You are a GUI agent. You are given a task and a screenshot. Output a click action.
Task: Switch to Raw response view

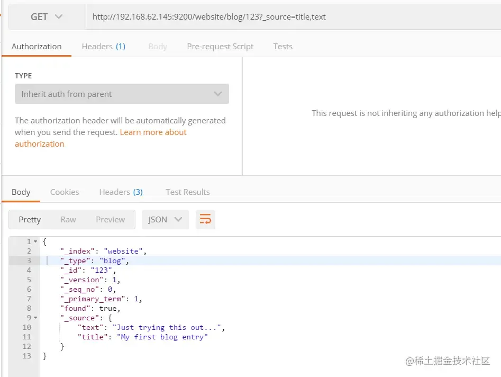(x=68, y=220)
